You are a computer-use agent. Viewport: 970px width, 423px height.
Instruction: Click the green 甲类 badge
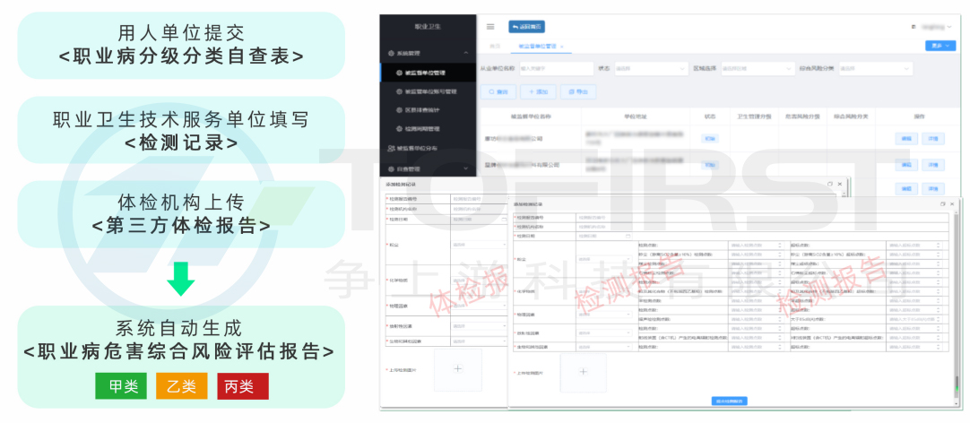[121, 386]
